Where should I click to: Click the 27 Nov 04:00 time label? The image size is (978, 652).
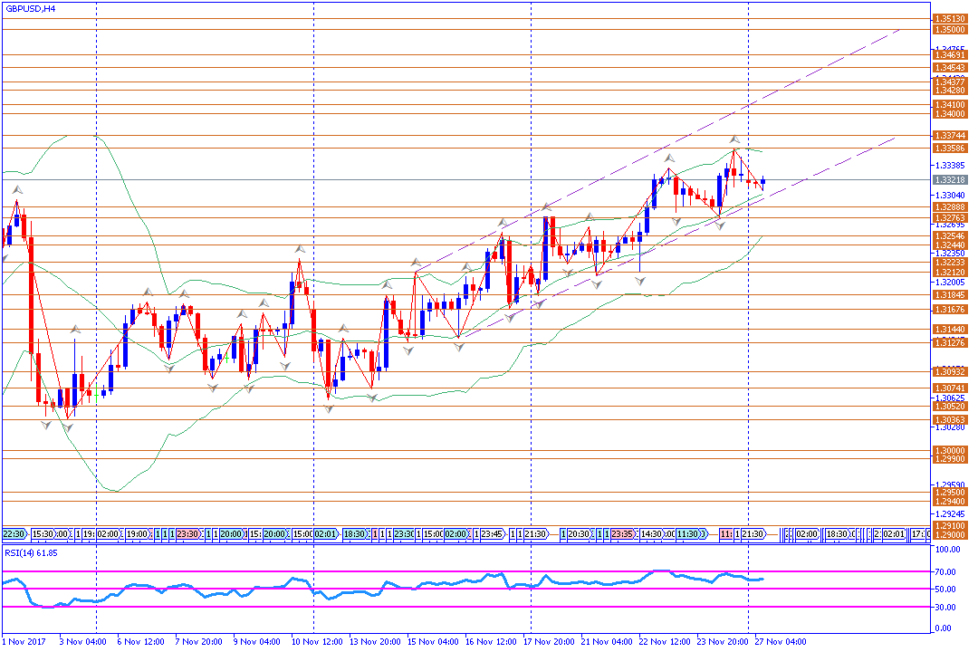tap(781, 641)
